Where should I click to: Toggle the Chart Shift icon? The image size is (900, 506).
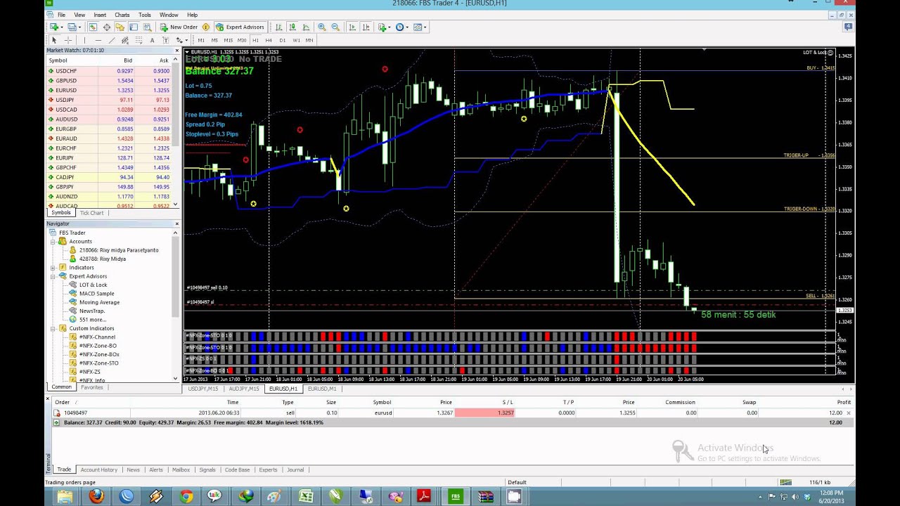point(366,27)
